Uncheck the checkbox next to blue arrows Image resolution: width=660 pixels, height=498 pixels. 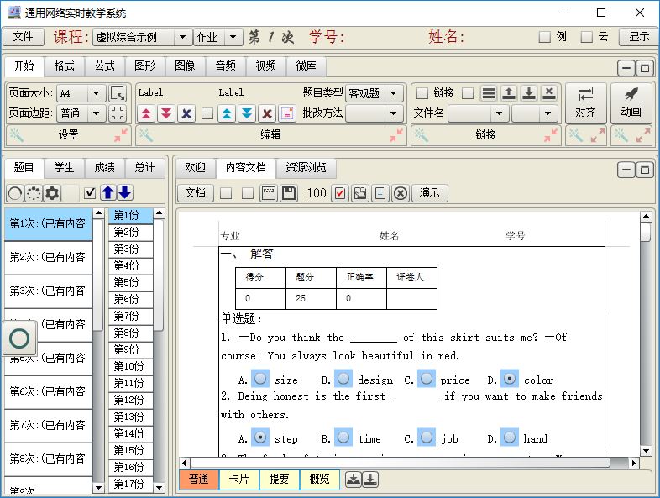coord(90,193)
